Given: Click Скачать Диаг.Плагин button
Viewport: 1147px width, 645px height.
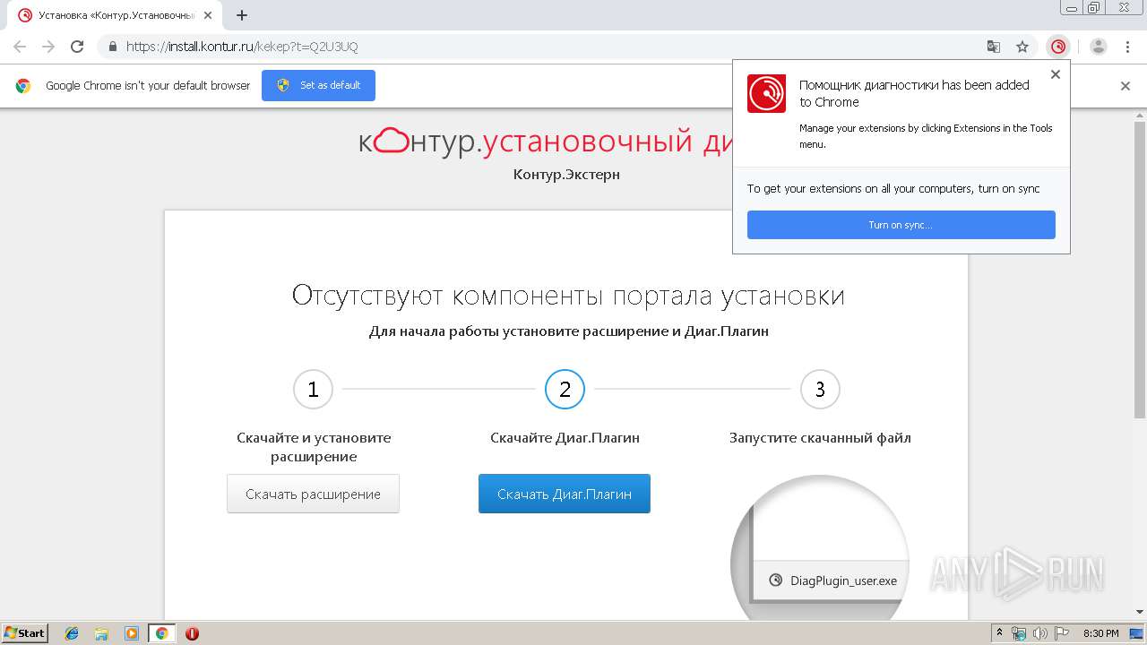Looking at the screenshot, I should pos(565,494).
